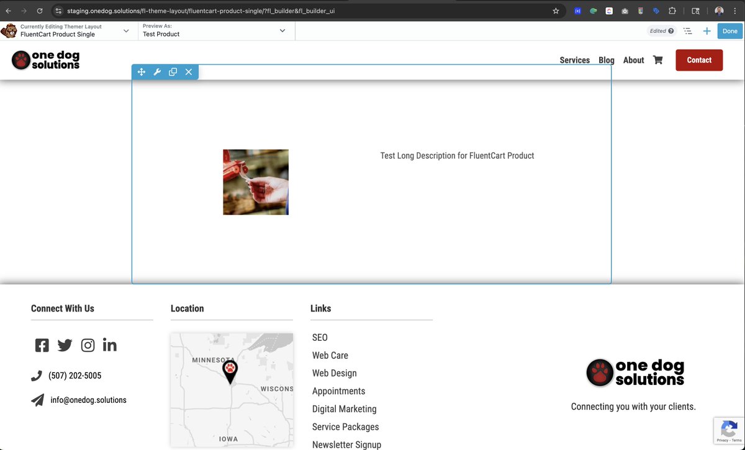The width and height of the screenshot is (745, 450).
Task: Open the Blog menu item
Action: pyautogui.click(x=607, y=60)
